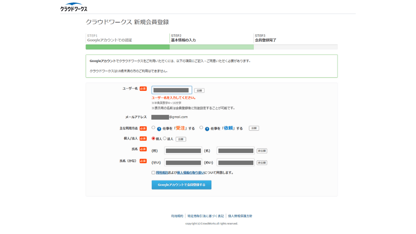
Task: Click the 公開 badge next to the username field
Action: click(x=199, y=90)
